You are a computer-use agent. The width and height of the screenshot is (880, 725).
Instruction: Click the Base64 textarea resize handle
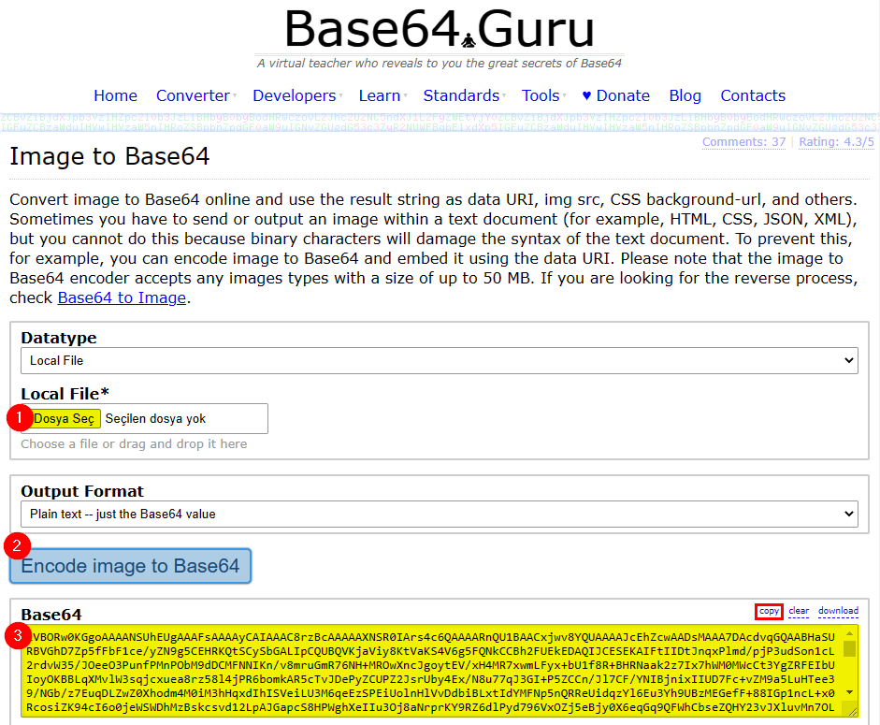851,710
